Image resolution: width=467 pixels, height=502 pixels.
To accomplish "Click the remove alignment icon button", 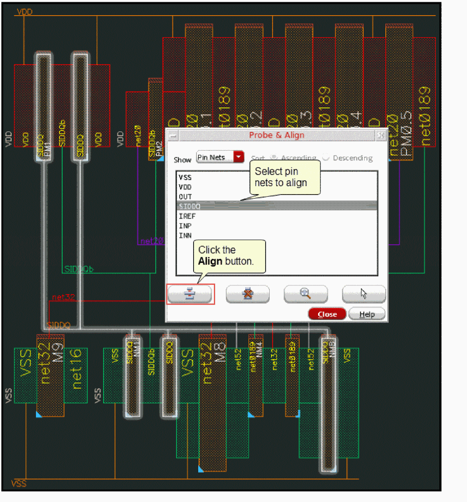I will (x=248, y=294).
